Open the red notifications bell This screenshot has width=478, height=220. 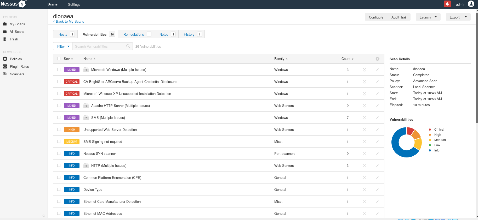[x=447, y=4]
